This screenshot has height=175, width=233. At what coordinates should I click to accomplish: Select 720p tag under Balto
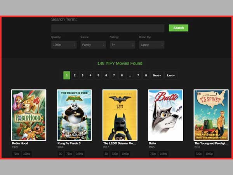tap(153, 154)
